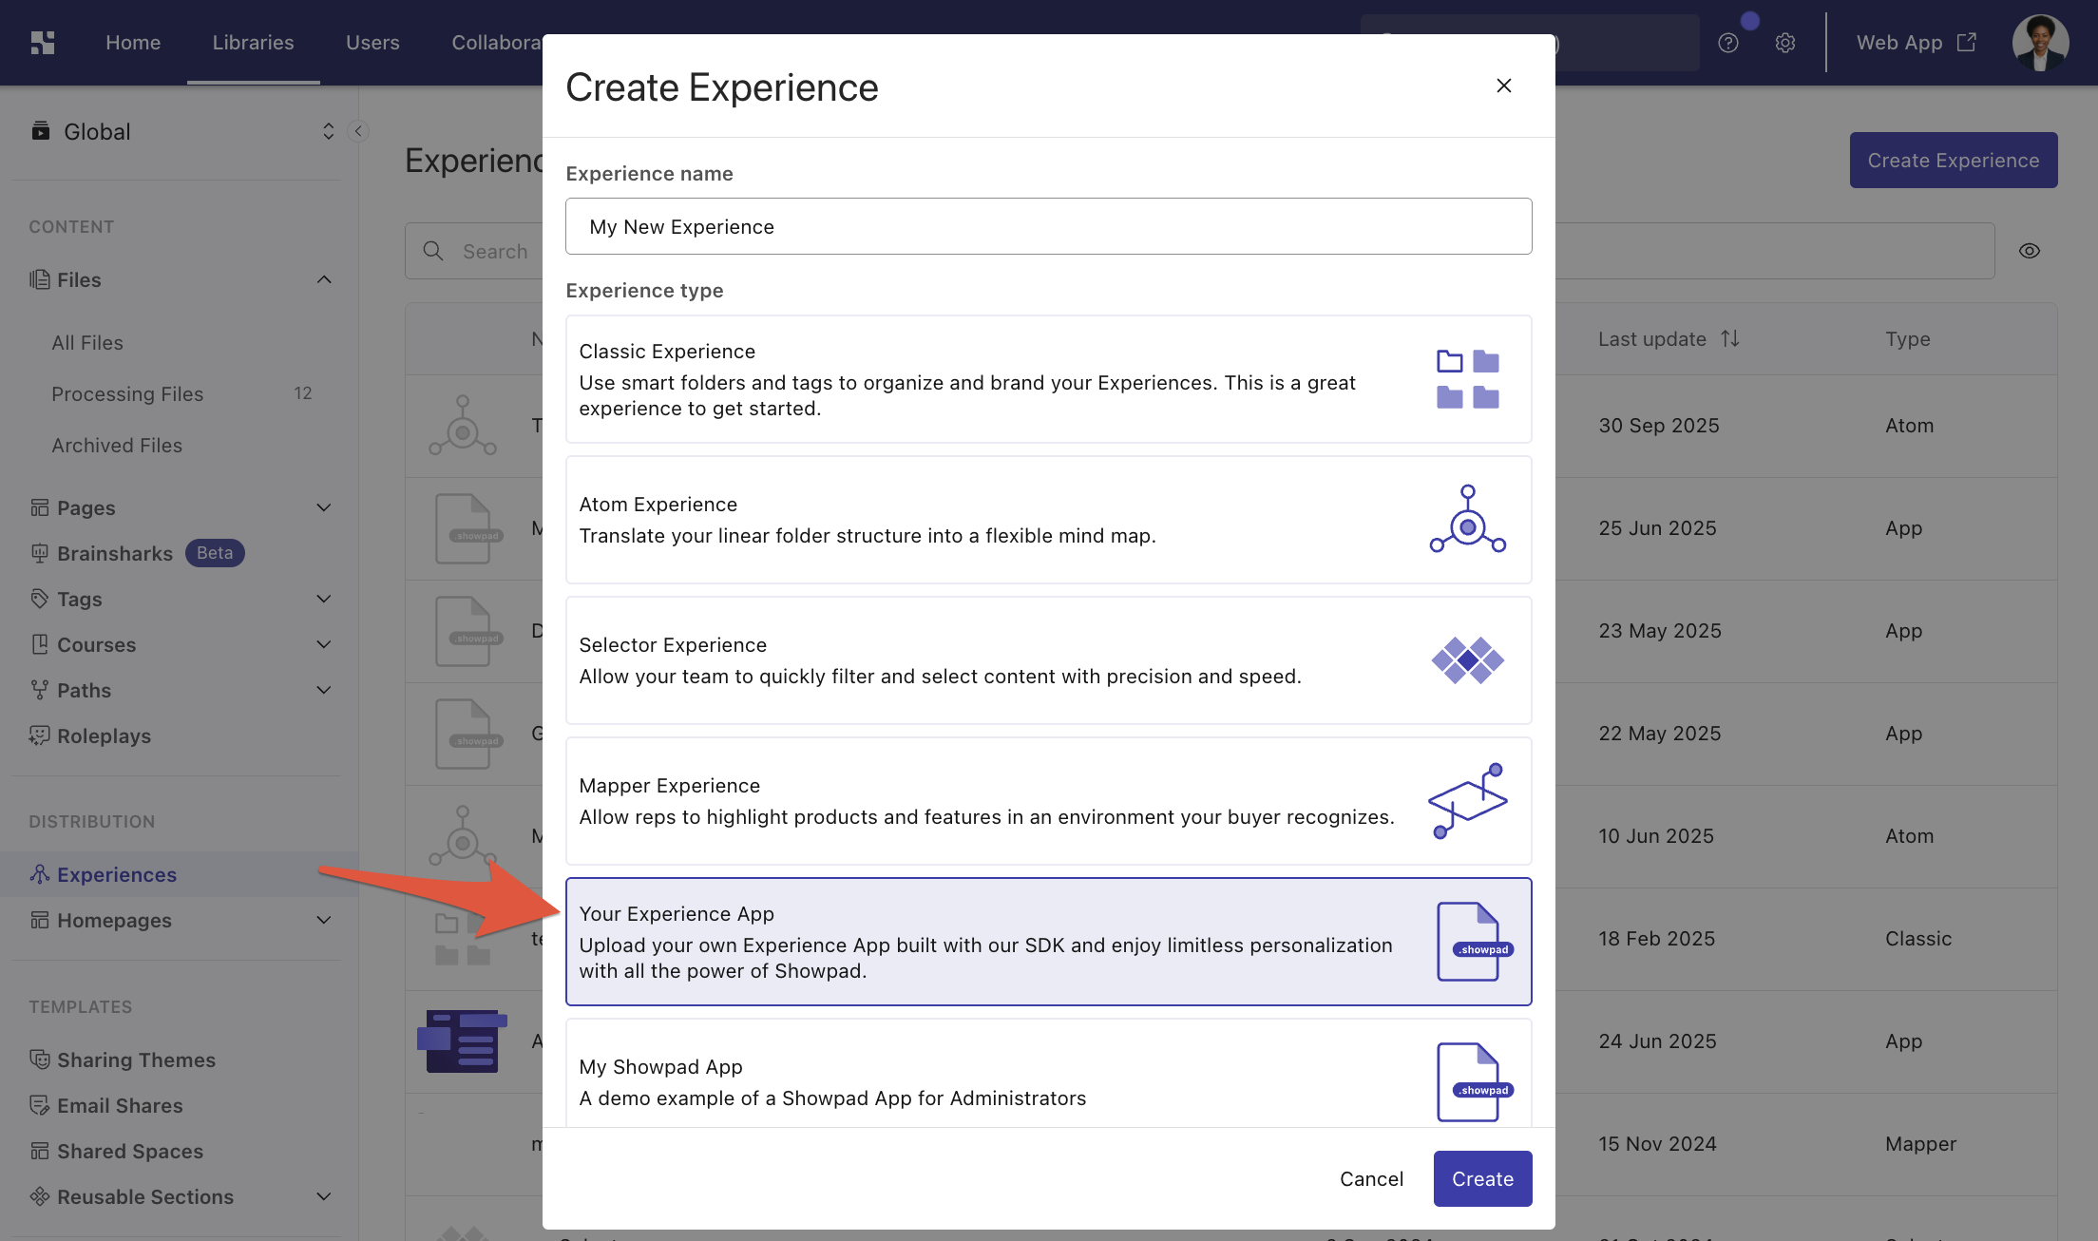Toggle the eye visibility icon
2098x1241 pixels.
coord(2030,251)
